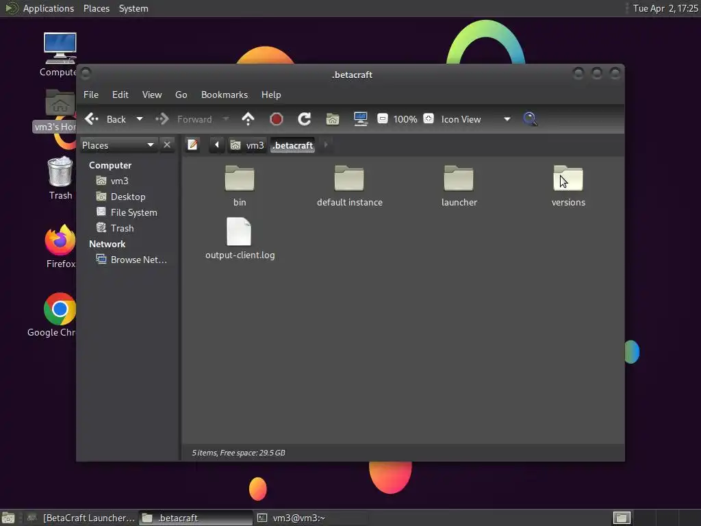Toggle the text location entry pencil icon
The height and width of the screenshot is (526, 701).
coord(192,145)
